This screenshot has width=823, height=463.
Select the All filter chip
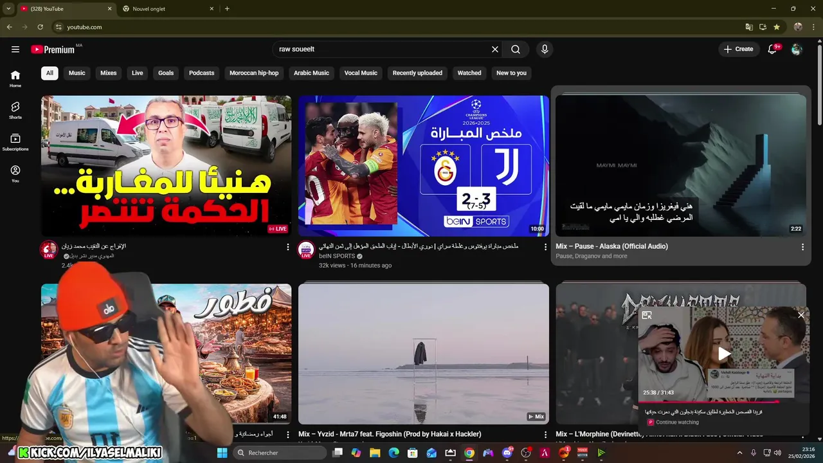click(50, 73)
